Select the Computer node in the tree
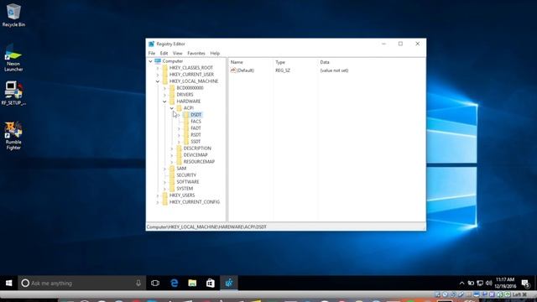The width and height of the screenshot is (537, 302). tap(173, 61)
